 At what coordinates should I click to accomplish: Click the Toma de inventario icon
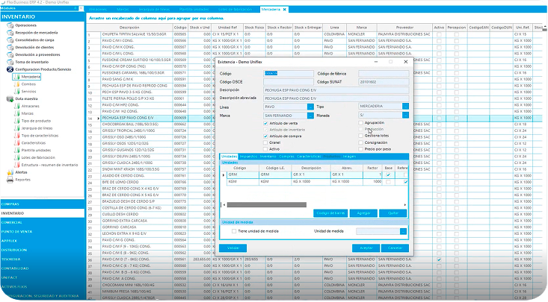[x=10, y=62]
